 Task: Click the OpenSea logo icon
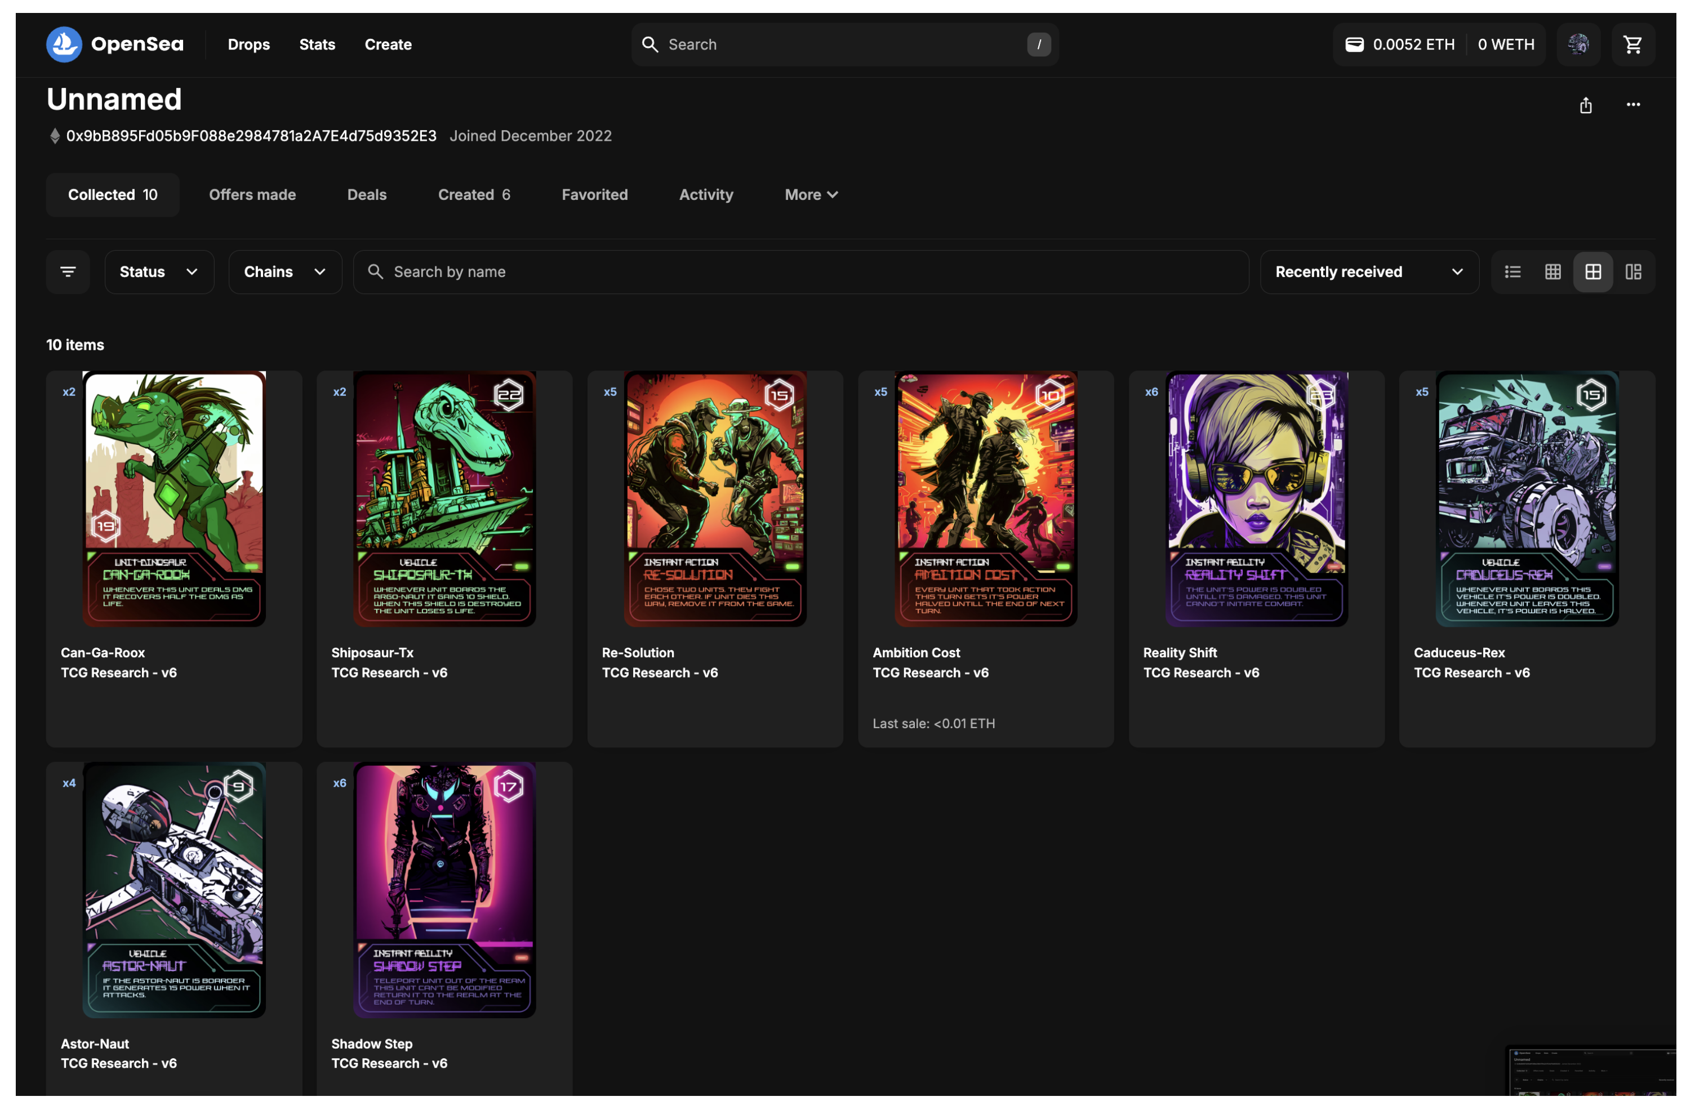(x=64, y=44)
